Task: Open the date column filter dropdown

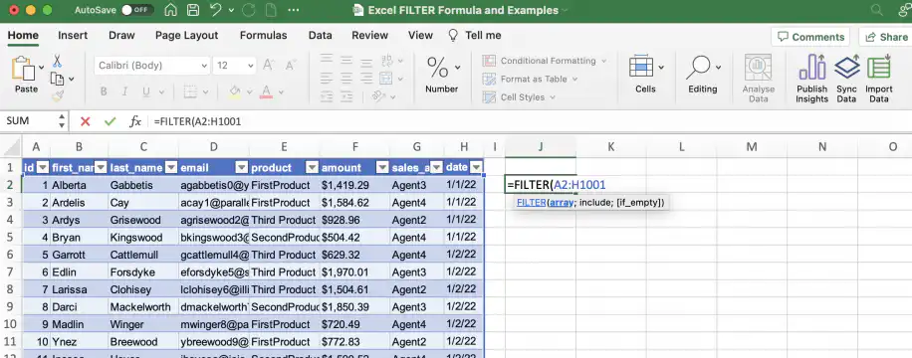Action: click(476, 167)
